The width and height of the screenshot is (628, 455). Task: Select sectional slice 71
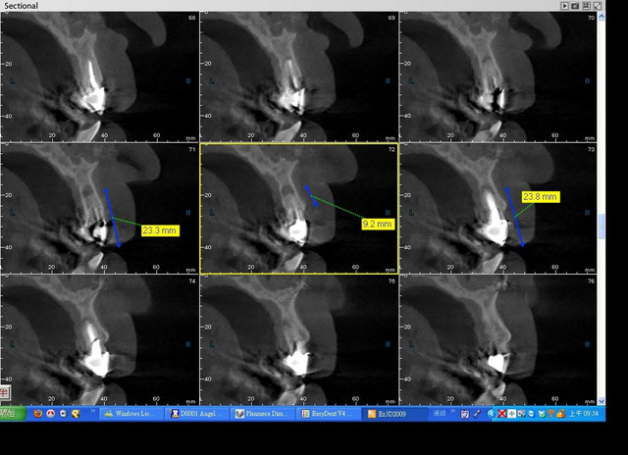coord(100,209)
